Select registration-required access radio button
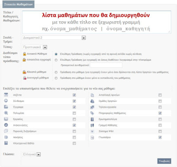Image resolution: width=177 pixels, height=167 pixels. 56,60
